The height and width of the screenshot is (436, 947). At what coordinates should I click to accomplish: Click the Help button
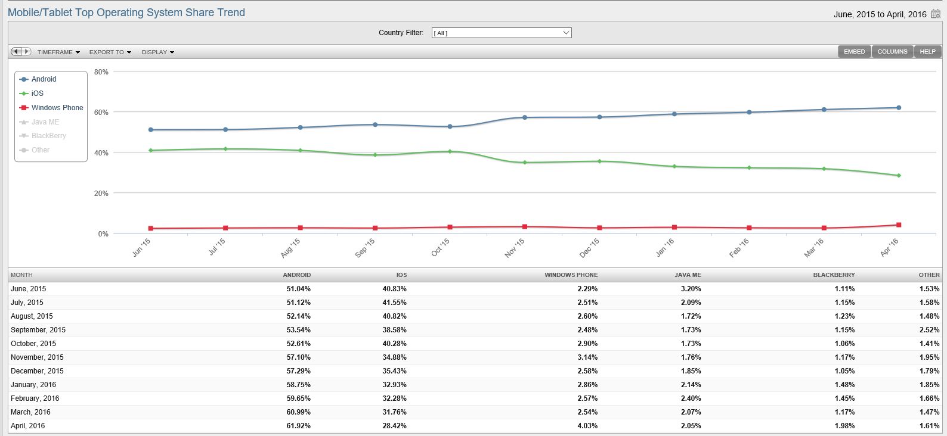[927, 52]
